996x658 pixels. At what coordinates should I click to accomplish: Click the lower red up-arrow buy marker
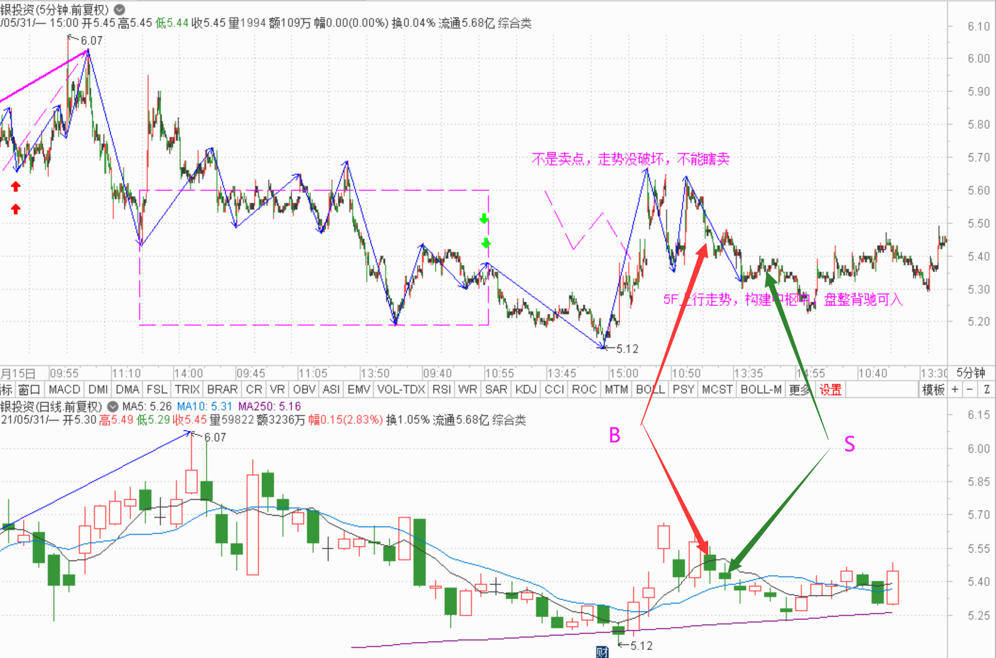pos(16,209)
